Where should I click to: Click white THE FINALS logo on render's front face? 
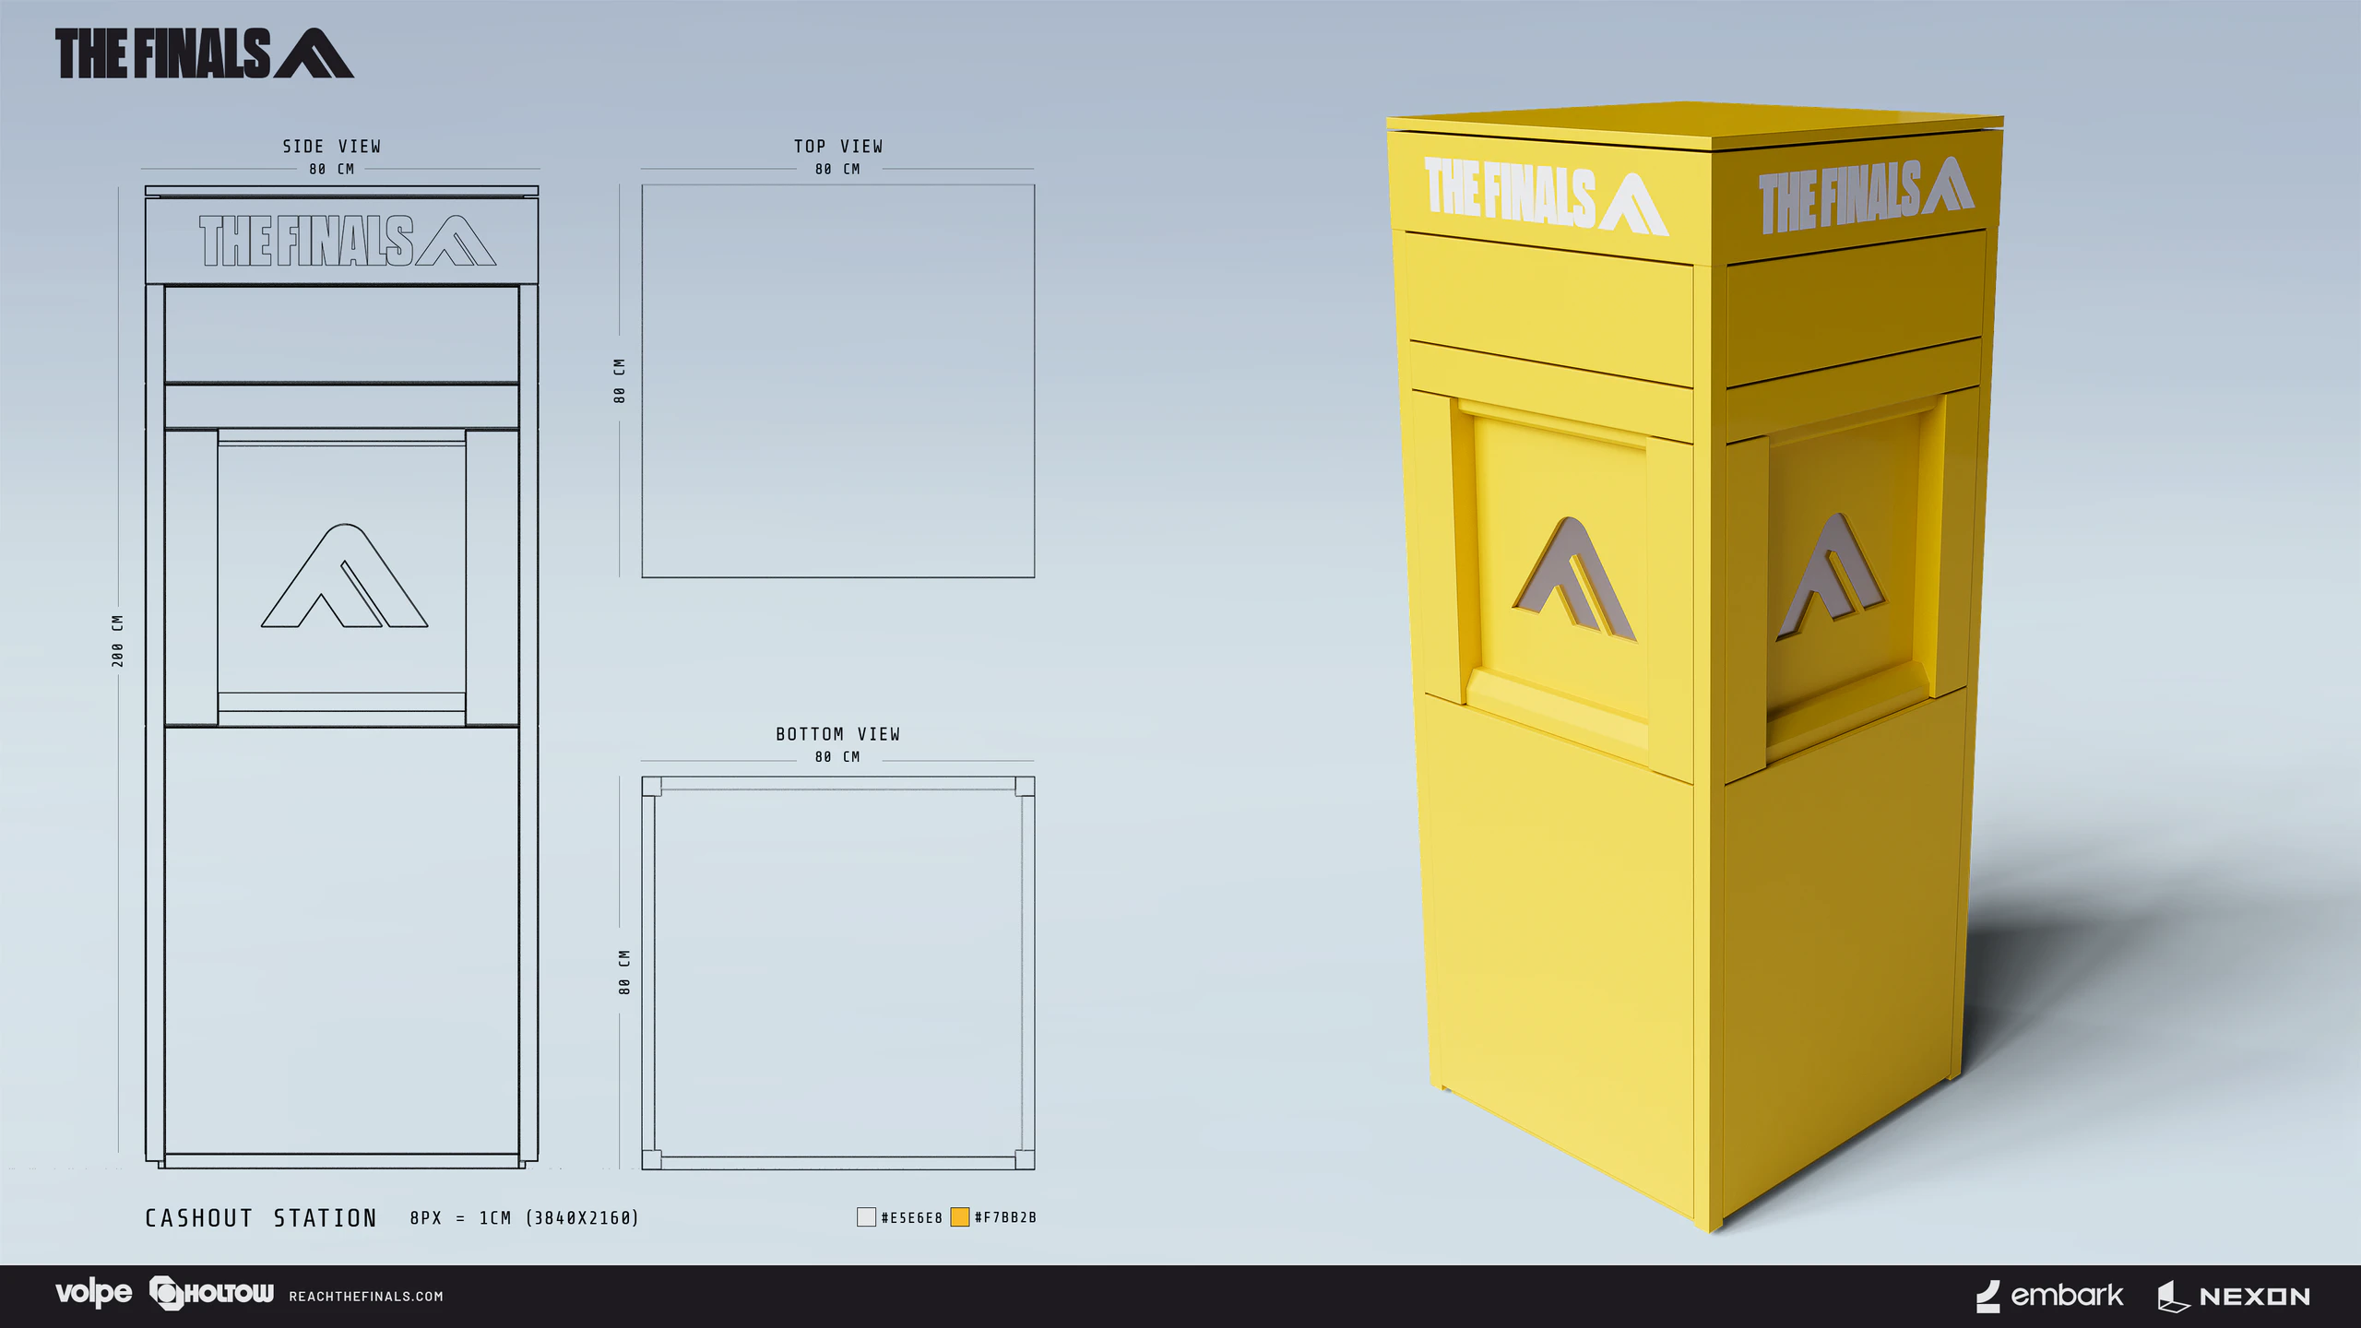(1546, 196)
